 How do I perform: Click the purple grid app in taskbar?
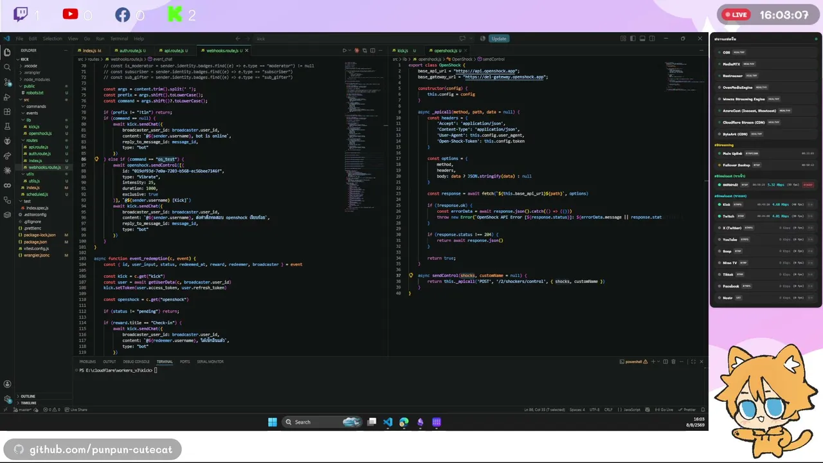coord(437,422)
